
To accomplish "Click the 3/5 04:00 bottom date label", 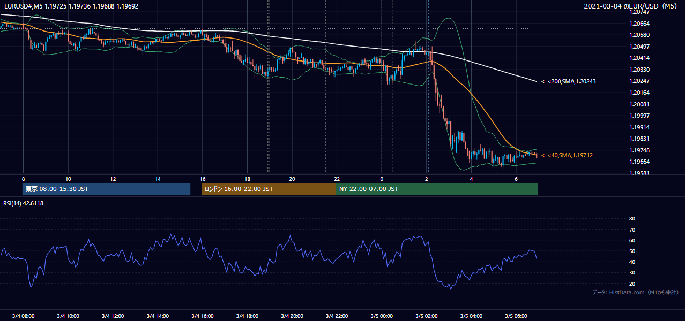I will (471, 316).
